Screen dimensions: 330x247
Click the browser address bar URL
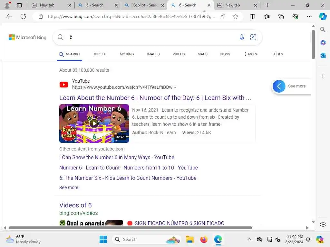coord(131,16)
